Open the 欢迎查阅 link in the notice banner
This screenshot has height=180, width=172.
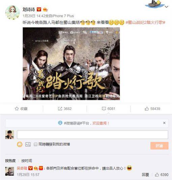tap(101, 123)
